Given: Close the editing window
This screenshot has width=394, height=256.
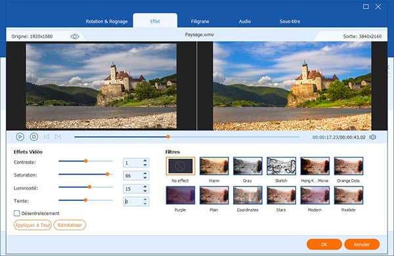Looking at the screenshot, I should [378, 7].
